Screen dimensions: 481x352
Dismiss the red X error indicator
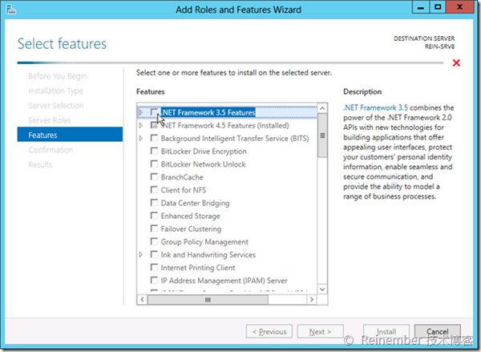[x=456, y=63]
